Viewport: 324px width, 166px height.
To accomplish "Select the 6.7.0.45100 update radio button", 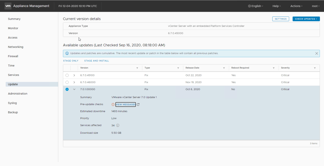I will 67,75.
